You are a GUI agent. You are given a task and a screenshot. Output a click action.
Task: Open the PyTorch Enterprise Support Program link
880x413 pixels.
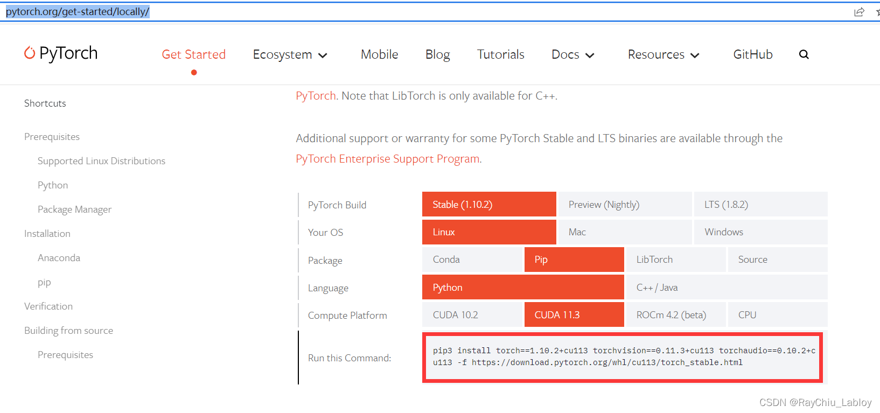(x=388, y=159)
